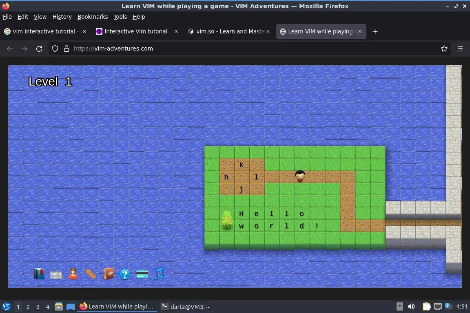
Task: Open the user profile icon
Action: [x=73, y=273]
